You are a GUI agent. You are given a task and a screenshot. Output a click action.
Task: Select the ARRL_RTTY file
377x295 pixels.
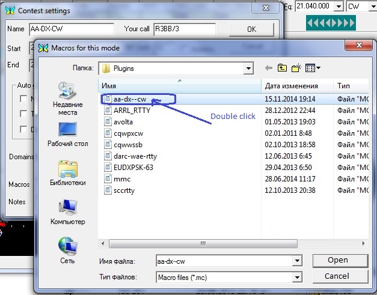pos(131,111)
